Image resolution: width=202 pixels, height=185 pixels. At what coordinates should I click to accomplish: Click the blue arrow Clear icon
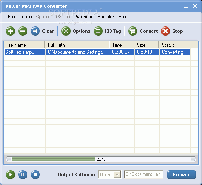(x=35, y=31)
